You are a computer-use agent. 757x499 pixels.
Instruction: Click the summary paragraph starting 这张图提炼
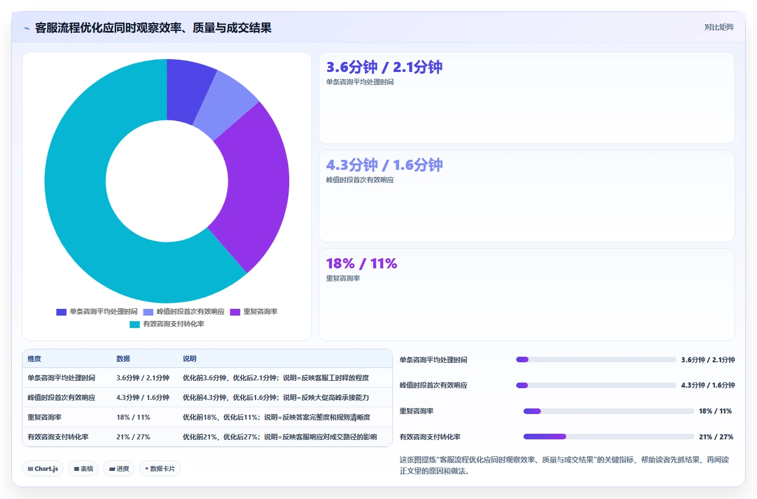click(564, 465)
